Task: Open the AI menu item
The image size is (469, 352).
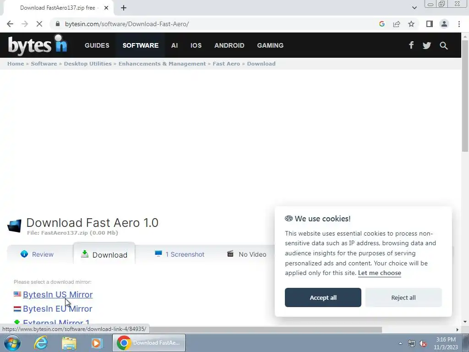Action: (175, 45)
